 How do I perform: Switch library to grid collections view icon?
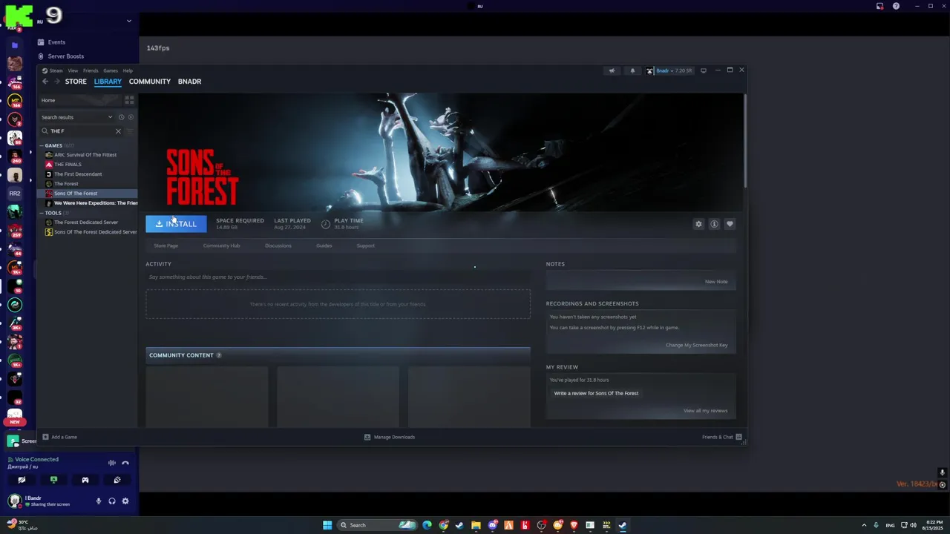pyautogui.click(x=129, y=100)
